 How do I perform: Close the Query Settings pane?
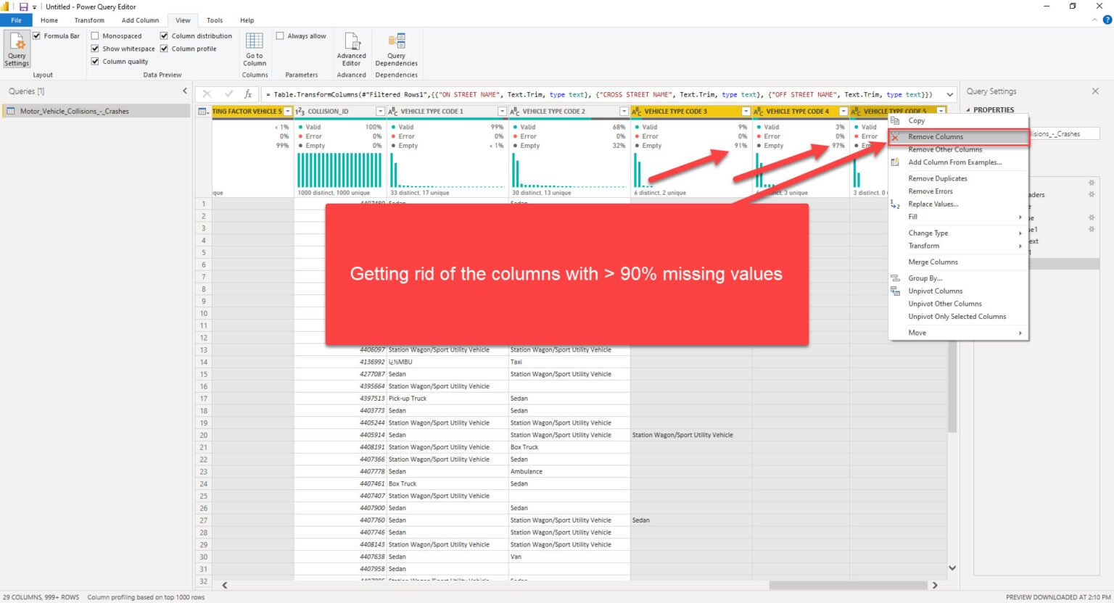pyautogui.click(x=1095, y=91)
